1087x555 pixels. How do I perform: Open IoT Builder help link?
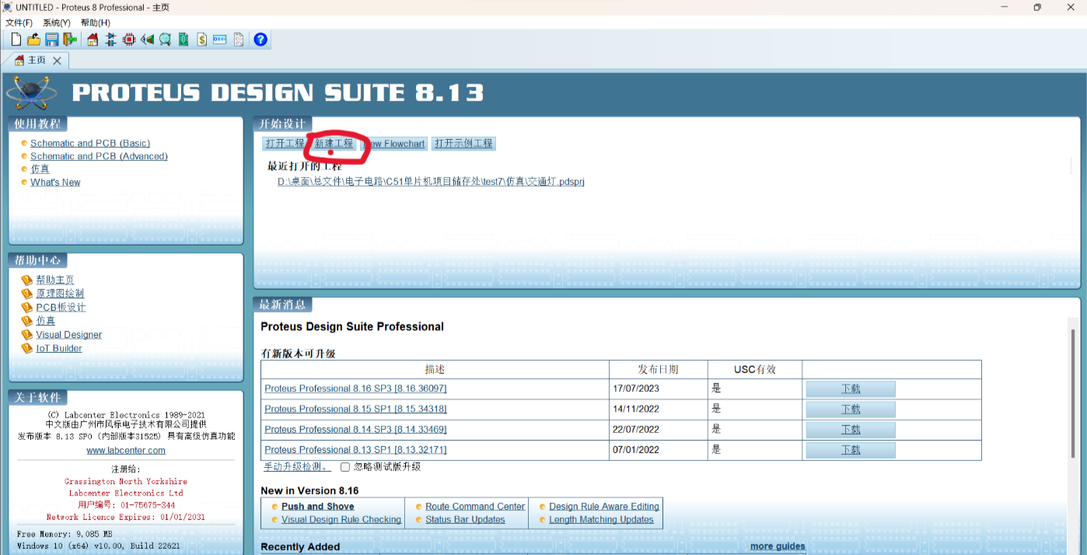coord(59,348)
